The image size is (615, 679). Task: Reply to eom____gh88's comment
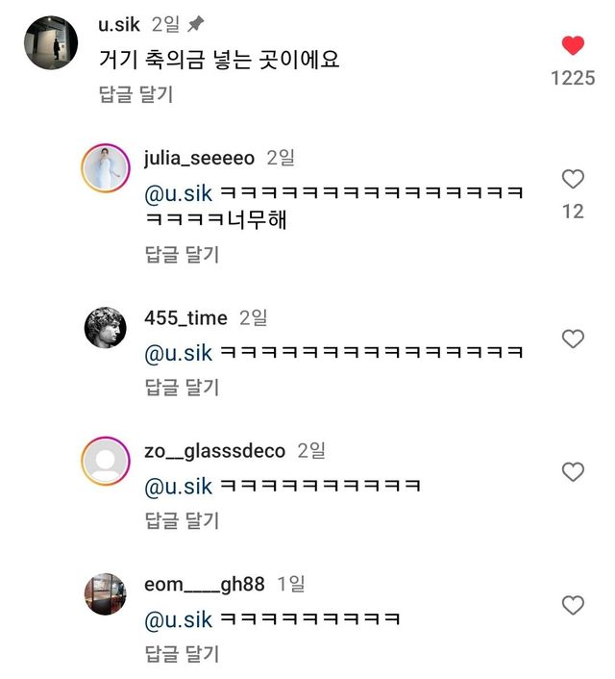point(182,654)
